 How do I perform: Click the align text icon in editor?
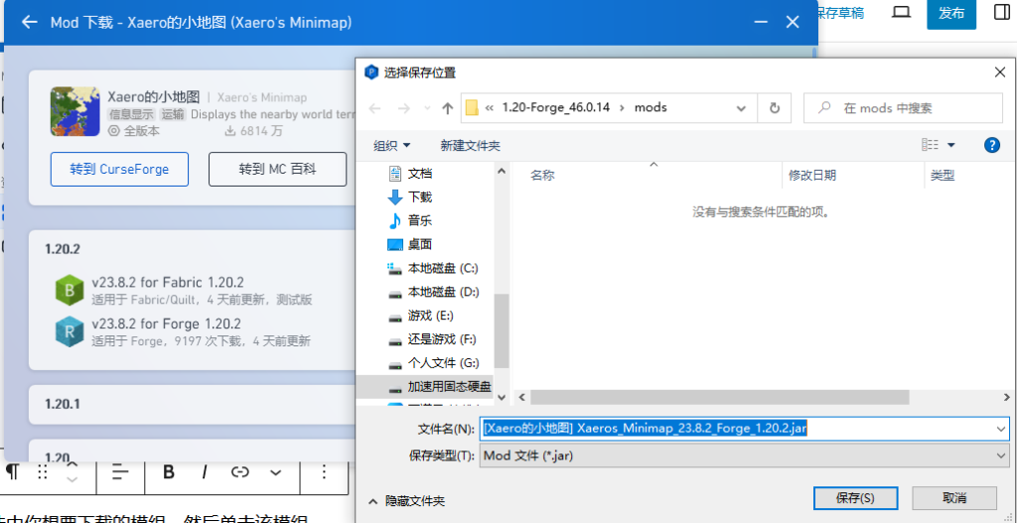[x=120, y=471]
